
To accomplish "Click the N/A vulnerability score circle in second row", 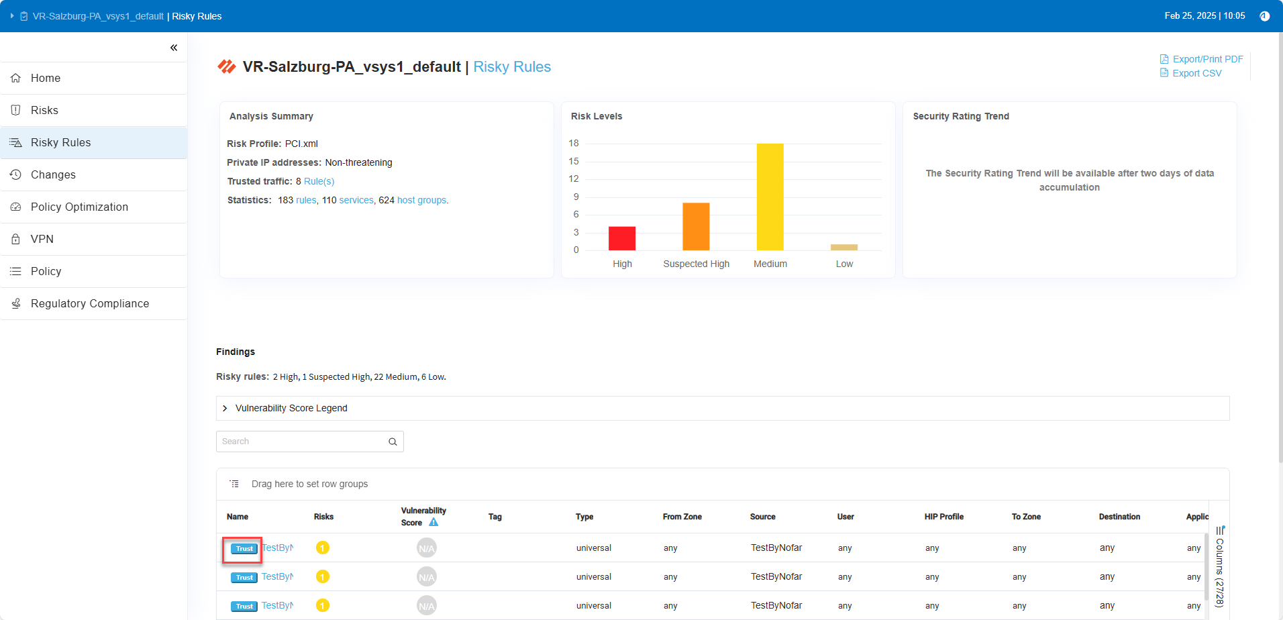I will [427, 577].
